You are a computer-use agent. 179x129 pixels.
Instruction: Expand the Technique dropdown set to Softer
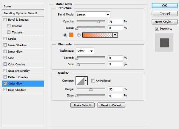click(85, 51)
